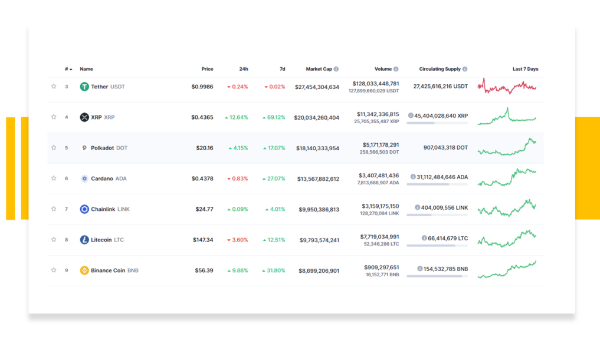Sort table by 7d change column
The width and height of the screenshot is (600, 337).
[x=283, y=69]
